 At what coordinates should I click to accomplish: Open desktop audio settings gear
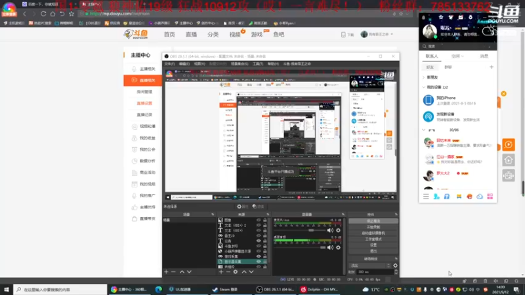(338, 248)
